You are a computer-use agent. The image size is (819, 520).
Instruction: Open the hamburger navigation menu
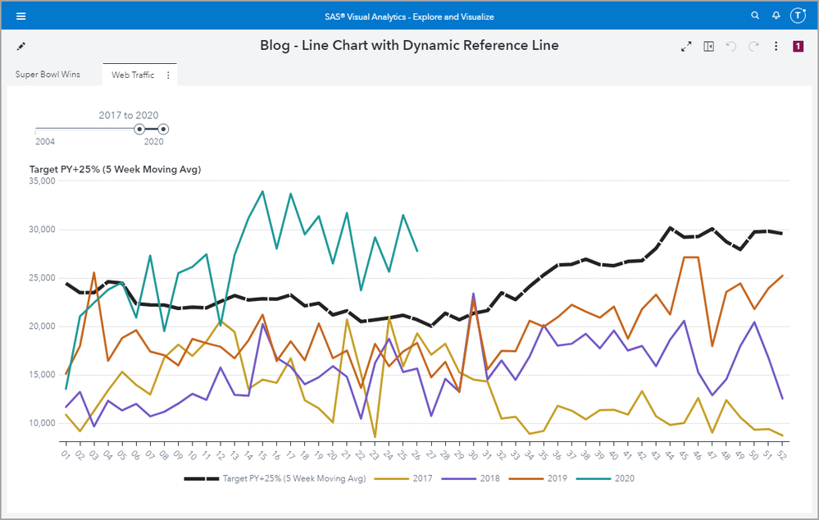click(x=20, y=16)
